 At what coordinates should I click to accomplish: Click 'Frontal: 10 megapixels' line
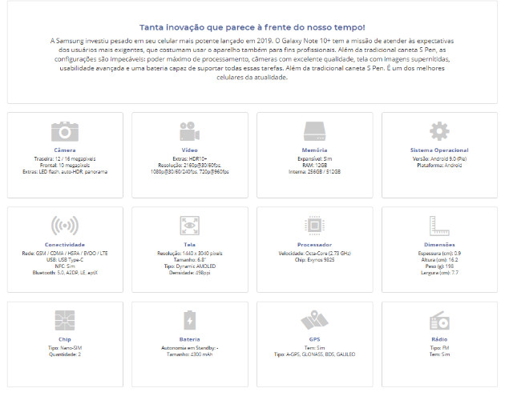click(x=65, y=165)
